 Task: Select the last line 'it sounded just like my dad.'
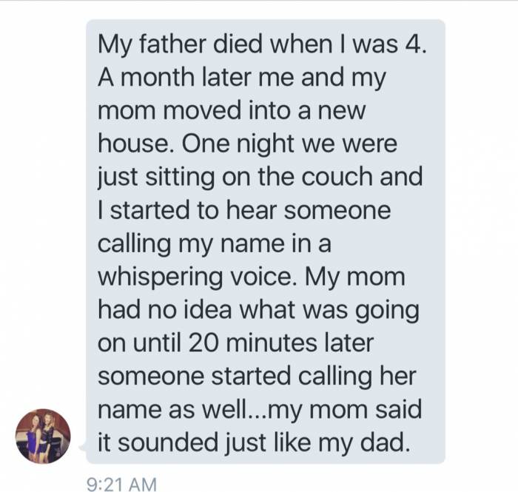coord(254,442)
